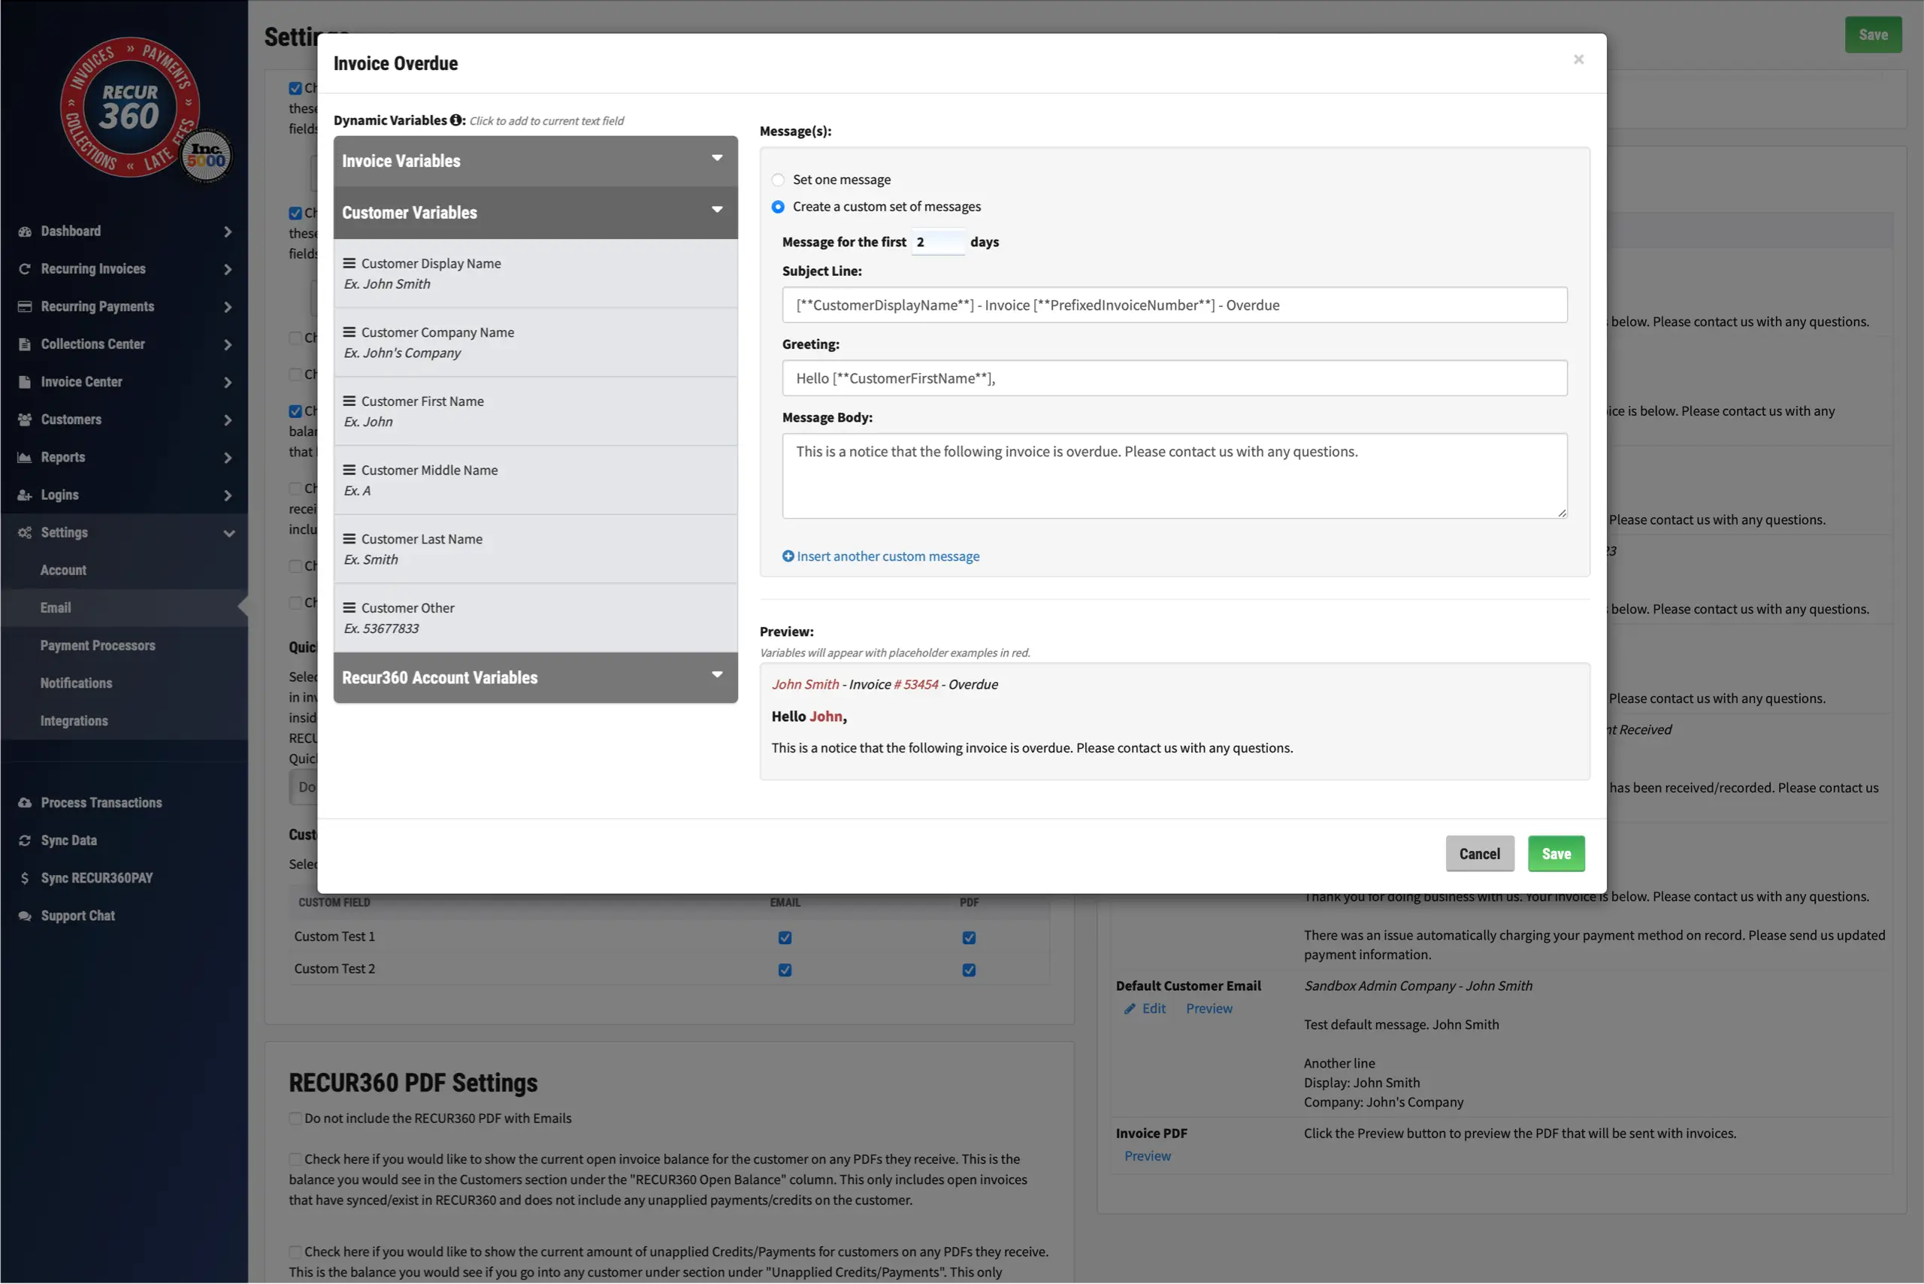This screenshot has height=1284, width=1924.
Task: Close the Invoice Overdue dialog with X
Action: 1578,59
